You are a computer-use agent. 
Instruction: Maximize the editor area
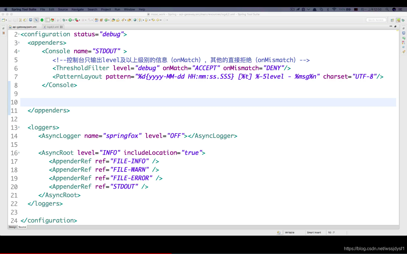395,26
